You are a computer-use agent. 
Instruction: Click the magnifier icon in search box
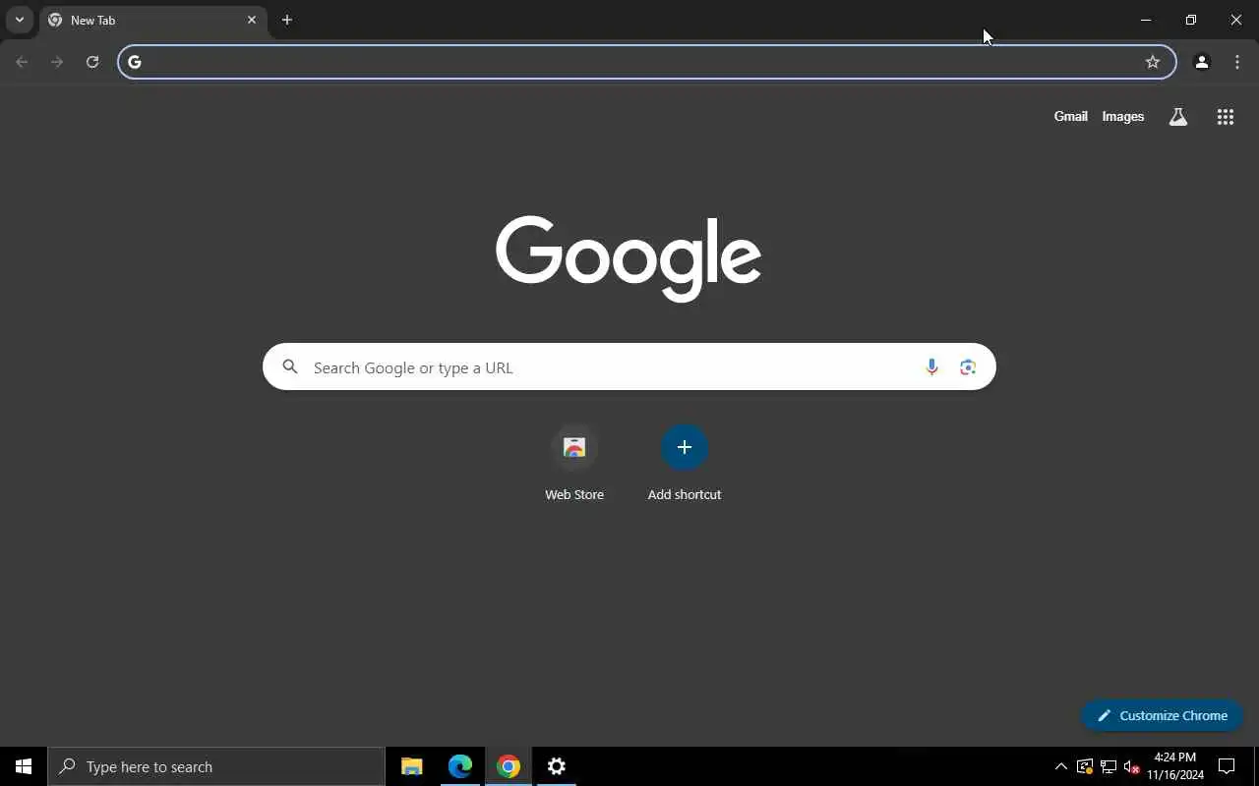[x=290, y=366]
